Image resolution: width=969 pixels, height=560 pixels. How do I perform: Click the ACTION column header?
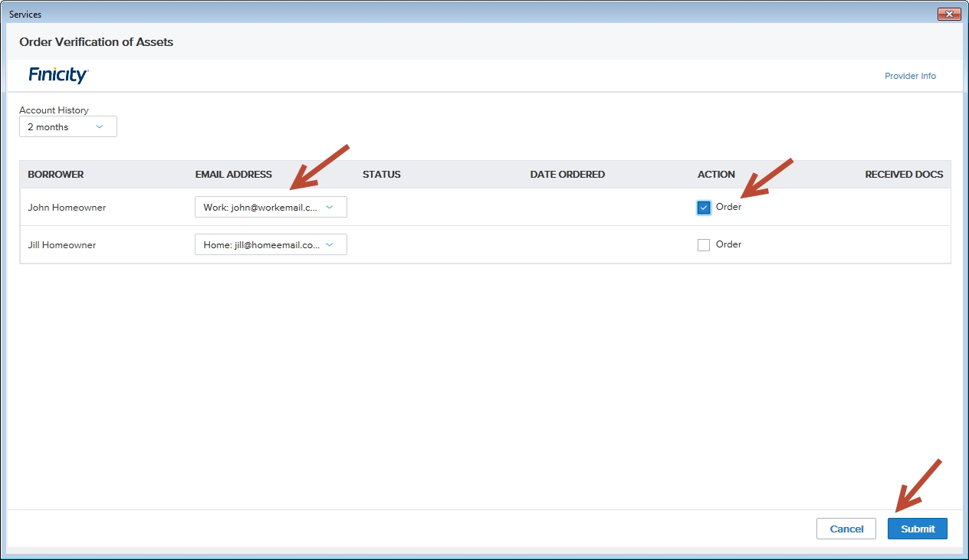[x=716, y=175]
